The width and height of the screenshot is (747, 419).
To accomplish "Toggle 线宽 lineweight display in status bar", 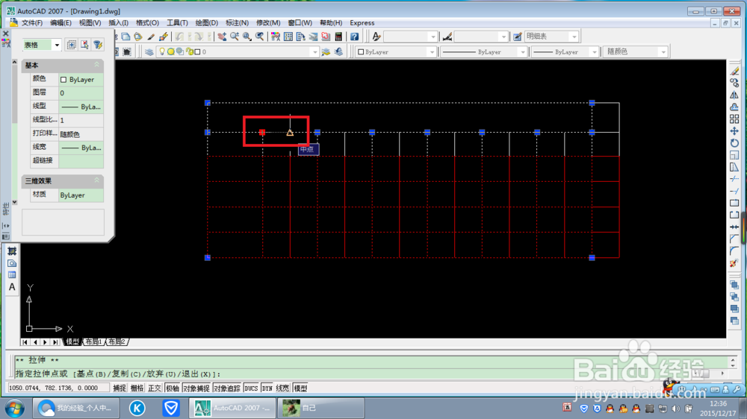I will [x=282, y=388].
